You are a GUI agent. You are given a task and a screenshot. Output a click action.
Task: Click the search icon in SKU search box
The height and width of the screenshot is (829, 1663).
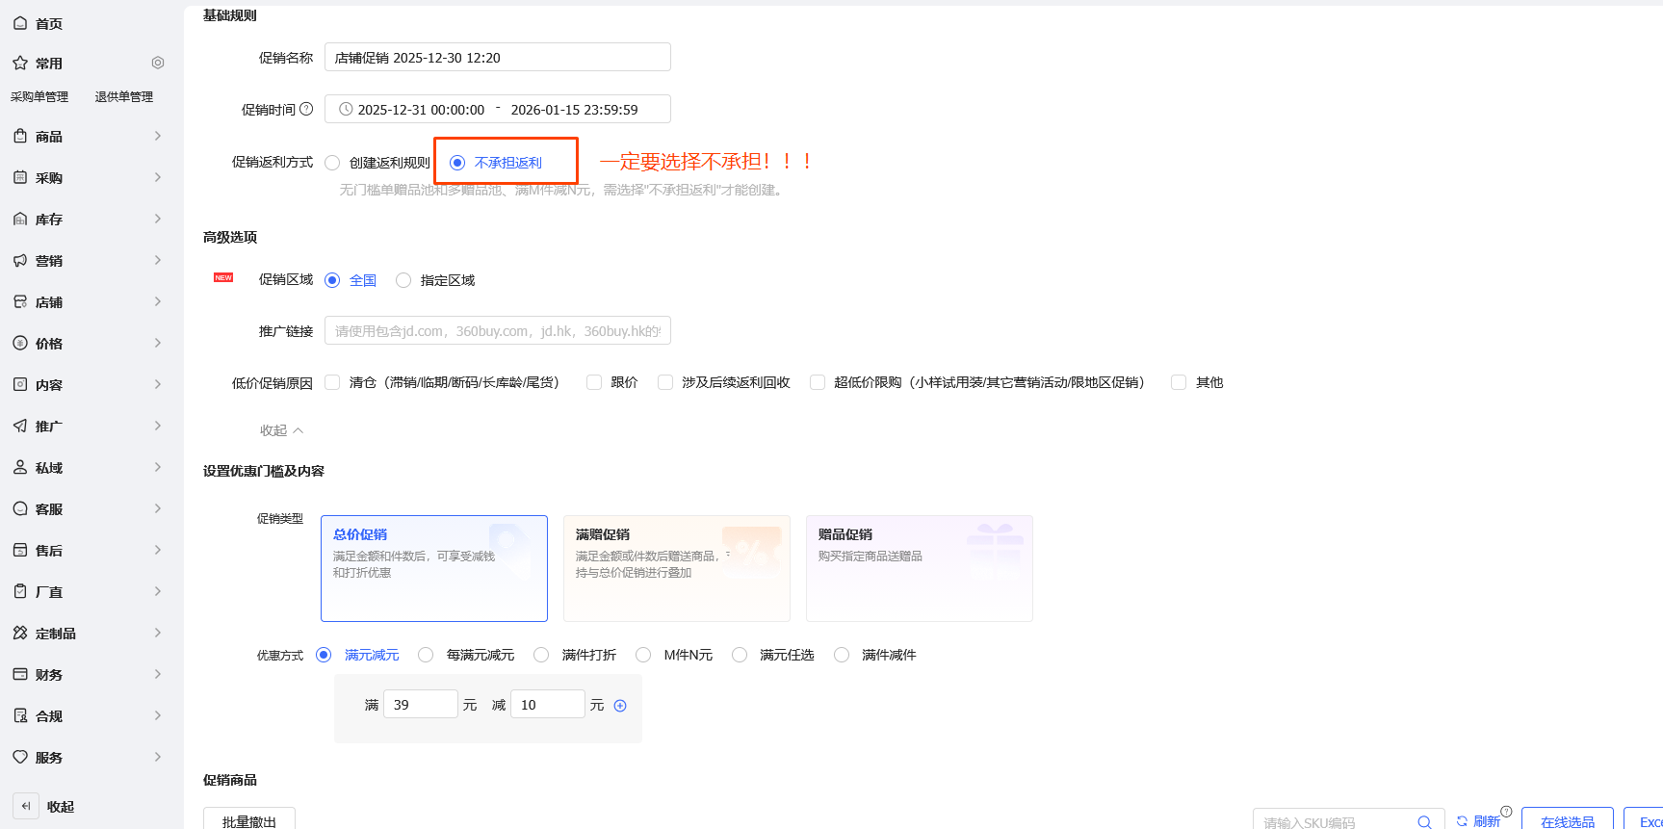[x=1424, y=821]
